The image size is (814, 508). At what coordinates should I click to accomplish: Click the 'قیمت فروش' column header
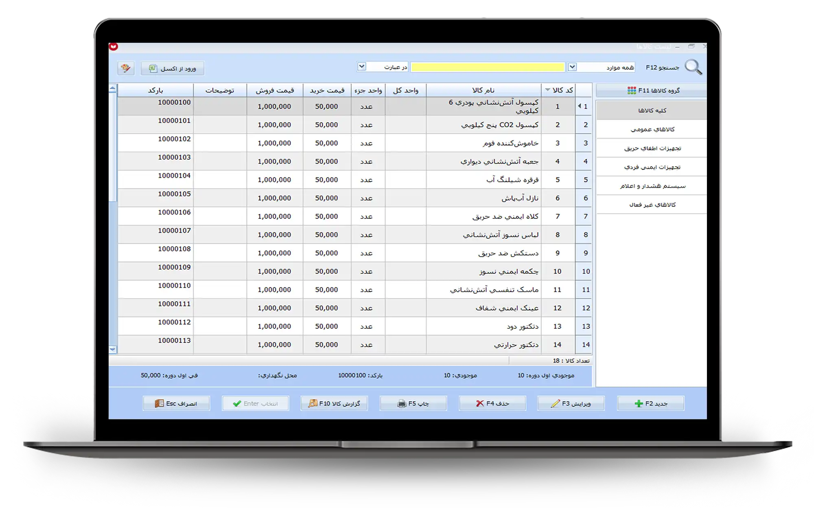point(275,90)
